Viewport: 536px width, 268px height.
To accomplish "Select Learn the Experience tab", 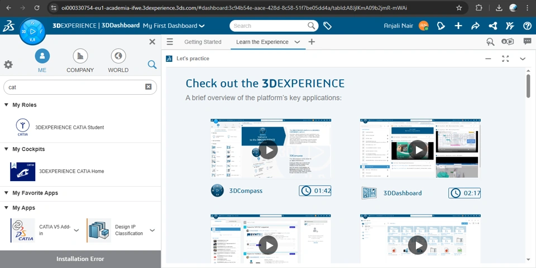I will point(262,42).
